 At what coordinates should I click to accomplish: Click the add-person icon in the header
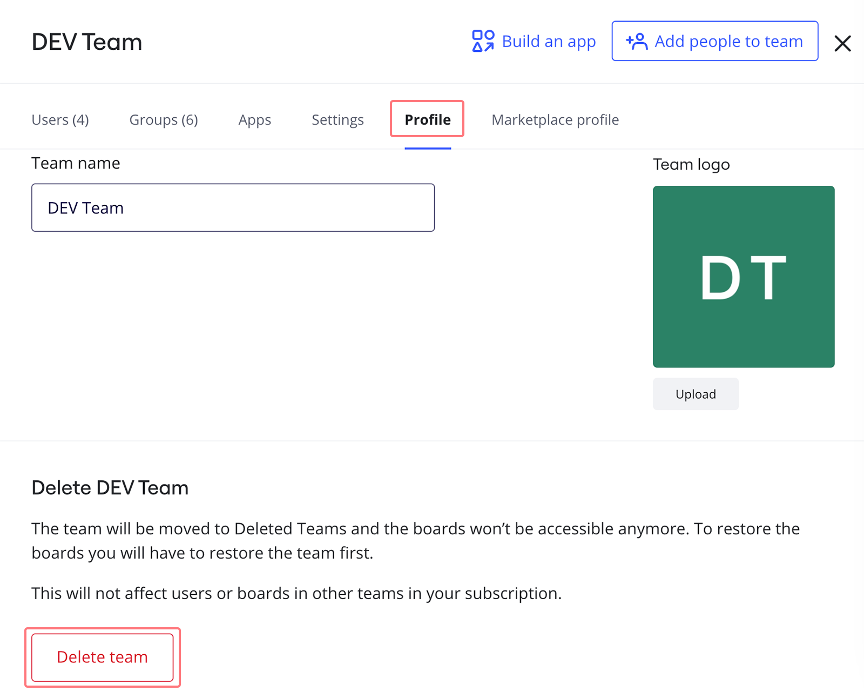[637, 41]
